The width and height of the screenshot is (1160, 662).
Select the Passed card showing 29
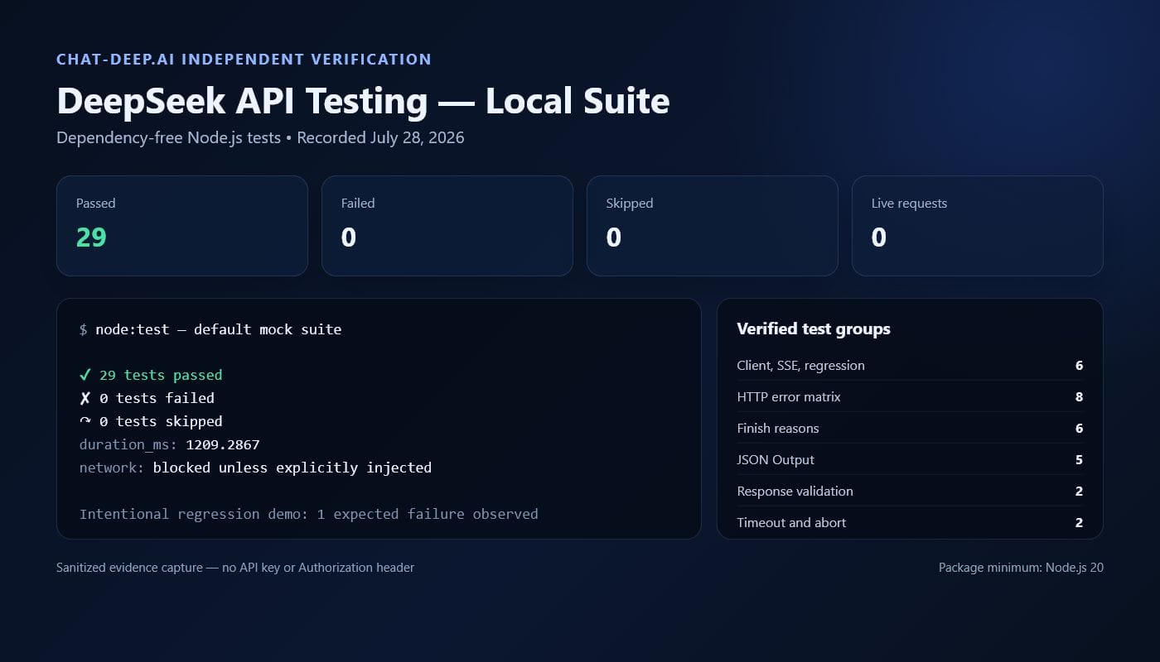[x=182, y=226]
